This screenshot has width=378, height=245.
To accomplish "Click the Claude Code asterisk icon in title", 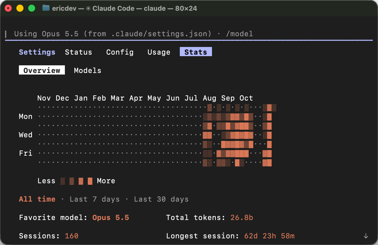I will pos(88,8).
